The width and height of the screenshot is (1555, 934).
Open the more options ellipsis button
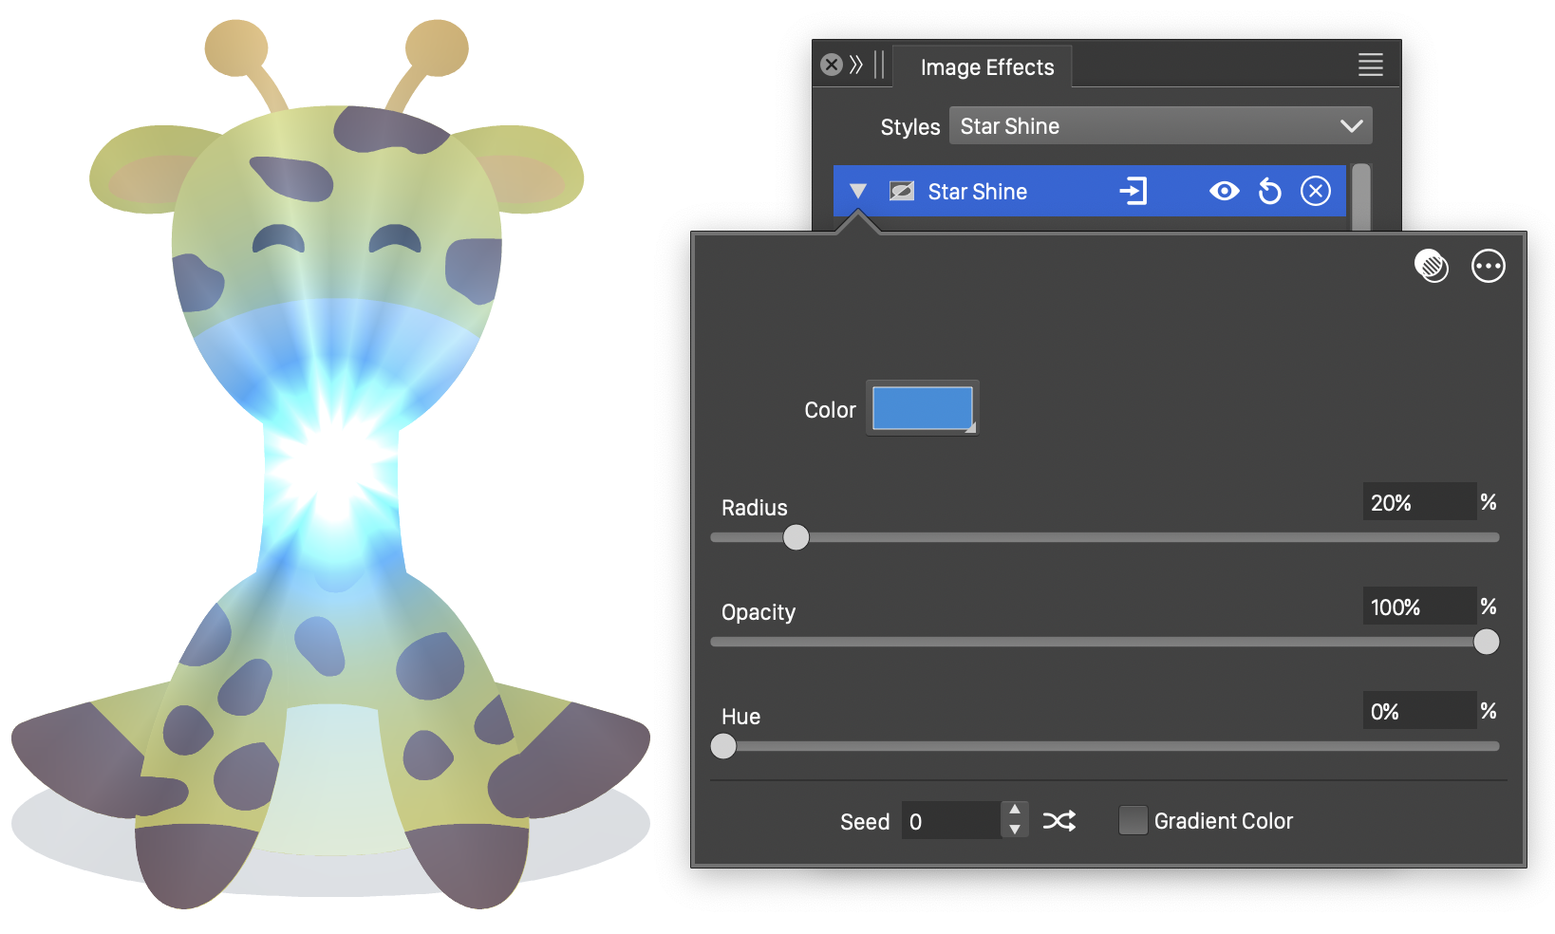[1488, 267]
